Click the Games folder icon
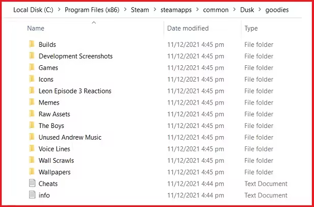Viewport: 314px width, 207px height. click(x=32, y=68)
